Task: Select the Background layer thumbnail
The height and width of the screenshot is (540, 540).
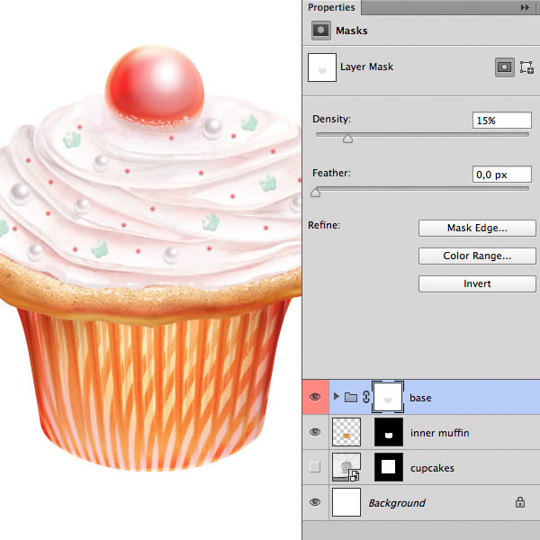Action: [x=346, y=502]
